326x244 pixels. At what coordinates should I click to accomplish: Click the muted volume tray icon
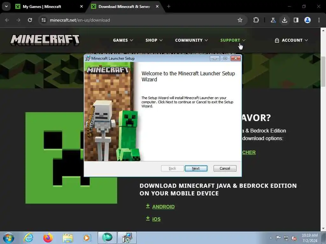click(x=294, y=238)
